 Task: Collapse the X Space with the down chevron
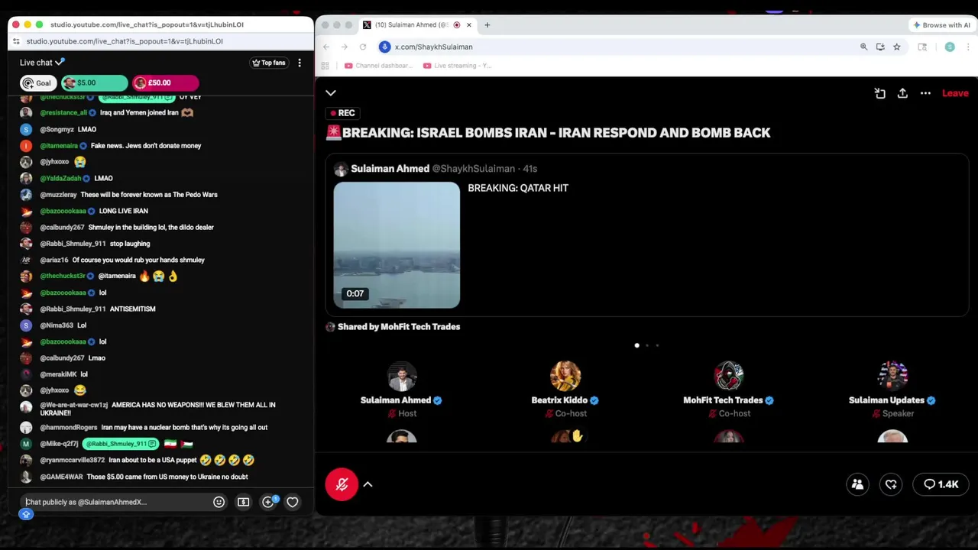[x=331, y=93]
